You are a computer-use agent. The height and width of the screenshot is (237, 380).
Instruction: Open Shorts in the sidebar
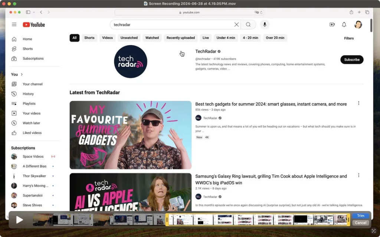pyautogui.click(x=27, y=49)
